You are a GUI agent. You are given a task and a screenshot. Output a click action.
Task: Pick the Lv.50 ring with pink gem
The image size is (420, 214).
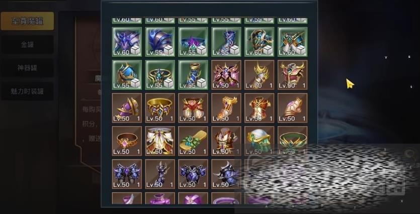127,141
